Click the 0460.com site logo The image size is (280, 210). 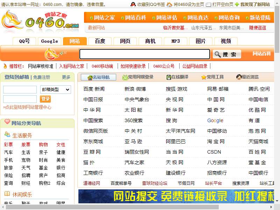tap(40, 21)
